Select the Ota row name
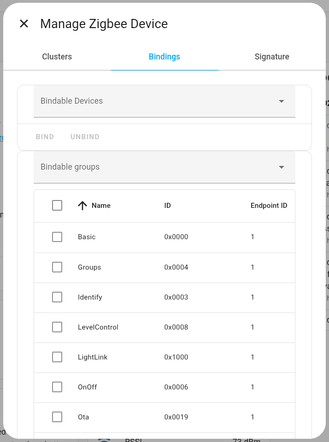 (x=83, y=417)
